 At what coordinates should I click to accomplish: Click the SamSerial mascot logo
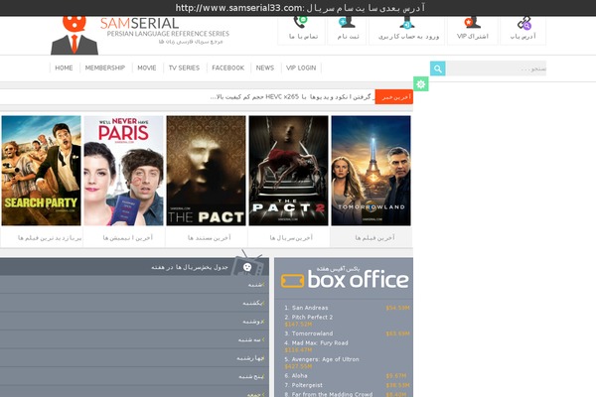[74, 35]
